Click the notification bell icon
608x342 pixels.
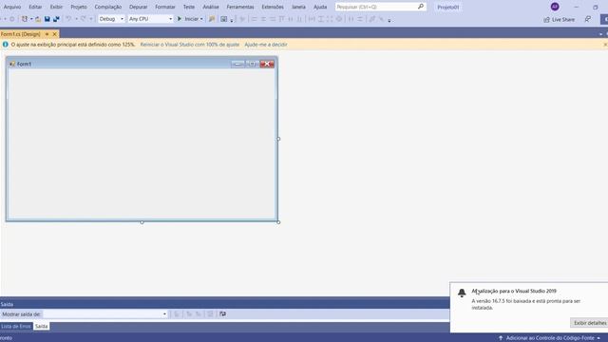tap(462, 293)
